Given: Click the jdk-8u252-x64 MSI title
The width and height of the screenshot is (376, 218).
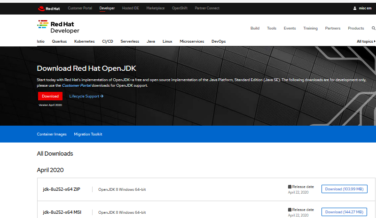Looking at the screenshot, I should [62, 212].
